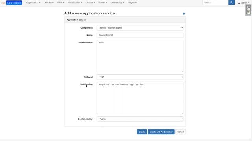Open the admin user dropdown
252x141 pixels.
(x=244, y=3)
